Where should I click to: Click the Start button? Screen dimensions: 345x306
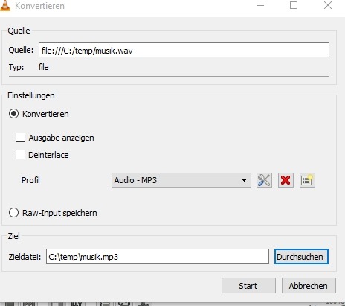click(248, 286)
